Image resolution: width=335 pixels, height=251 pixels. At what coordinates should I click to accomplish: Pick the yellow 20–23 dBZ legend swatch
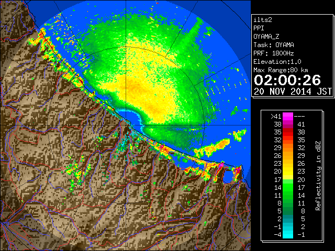click(288, 172)
